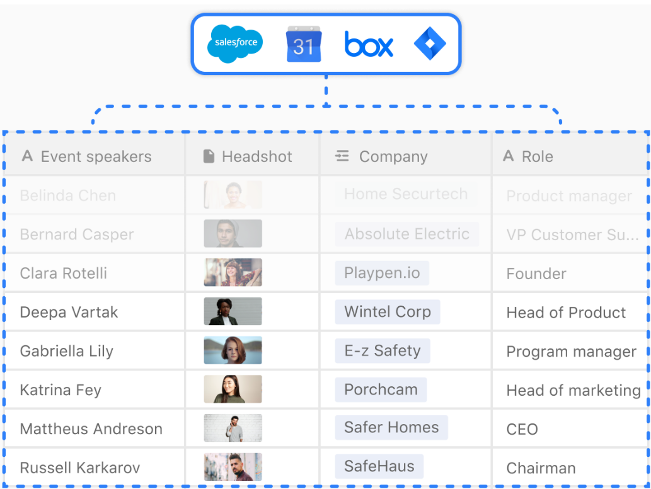Select Gabriella Lily's name cell
Screen dimensions: 651x489
click(x=67, y=352)
